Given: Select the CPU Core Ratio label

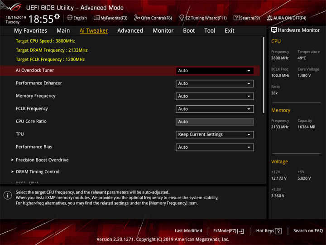Looking at the screenshot, I should click(x=31, y=121).
